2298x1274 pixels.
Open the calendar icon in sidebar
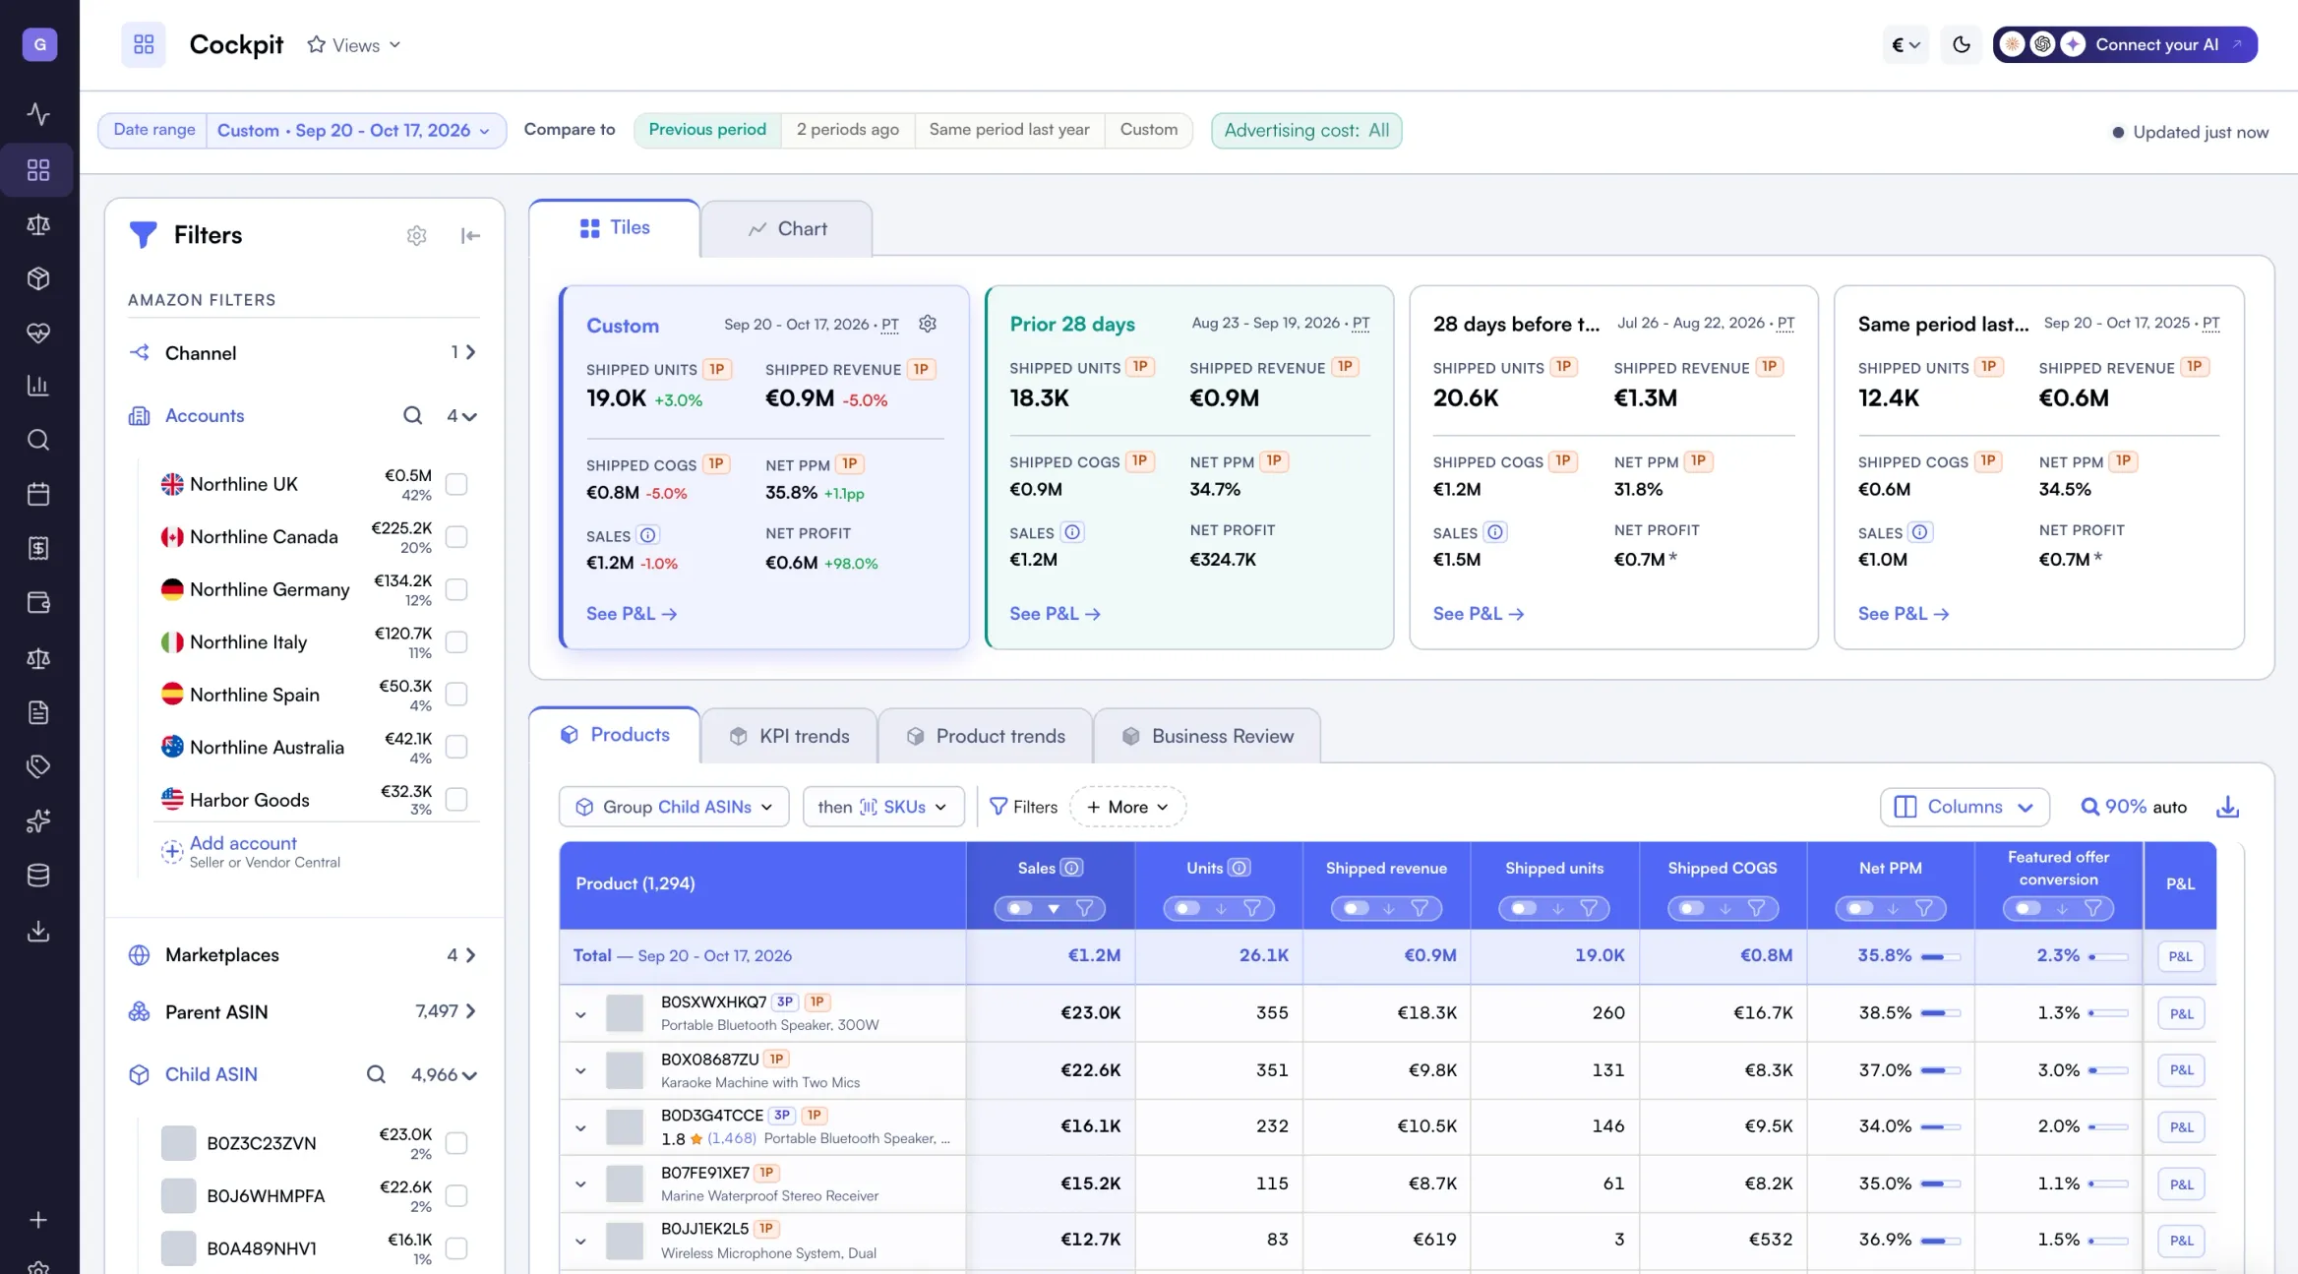(38, 494)
